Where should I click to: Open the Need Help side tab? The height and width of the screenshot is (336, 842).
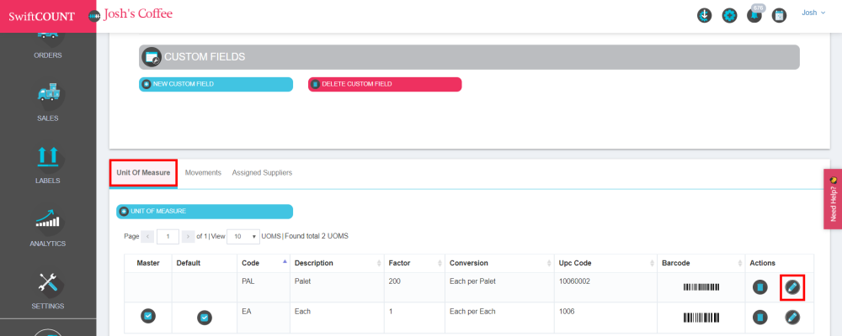pyautogui.click(x=833, y=198)
